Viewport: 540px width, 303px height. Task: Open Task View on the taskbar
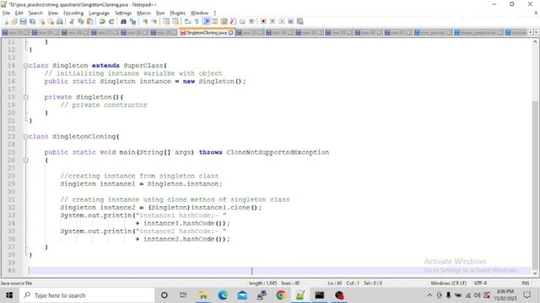(183, 295)
